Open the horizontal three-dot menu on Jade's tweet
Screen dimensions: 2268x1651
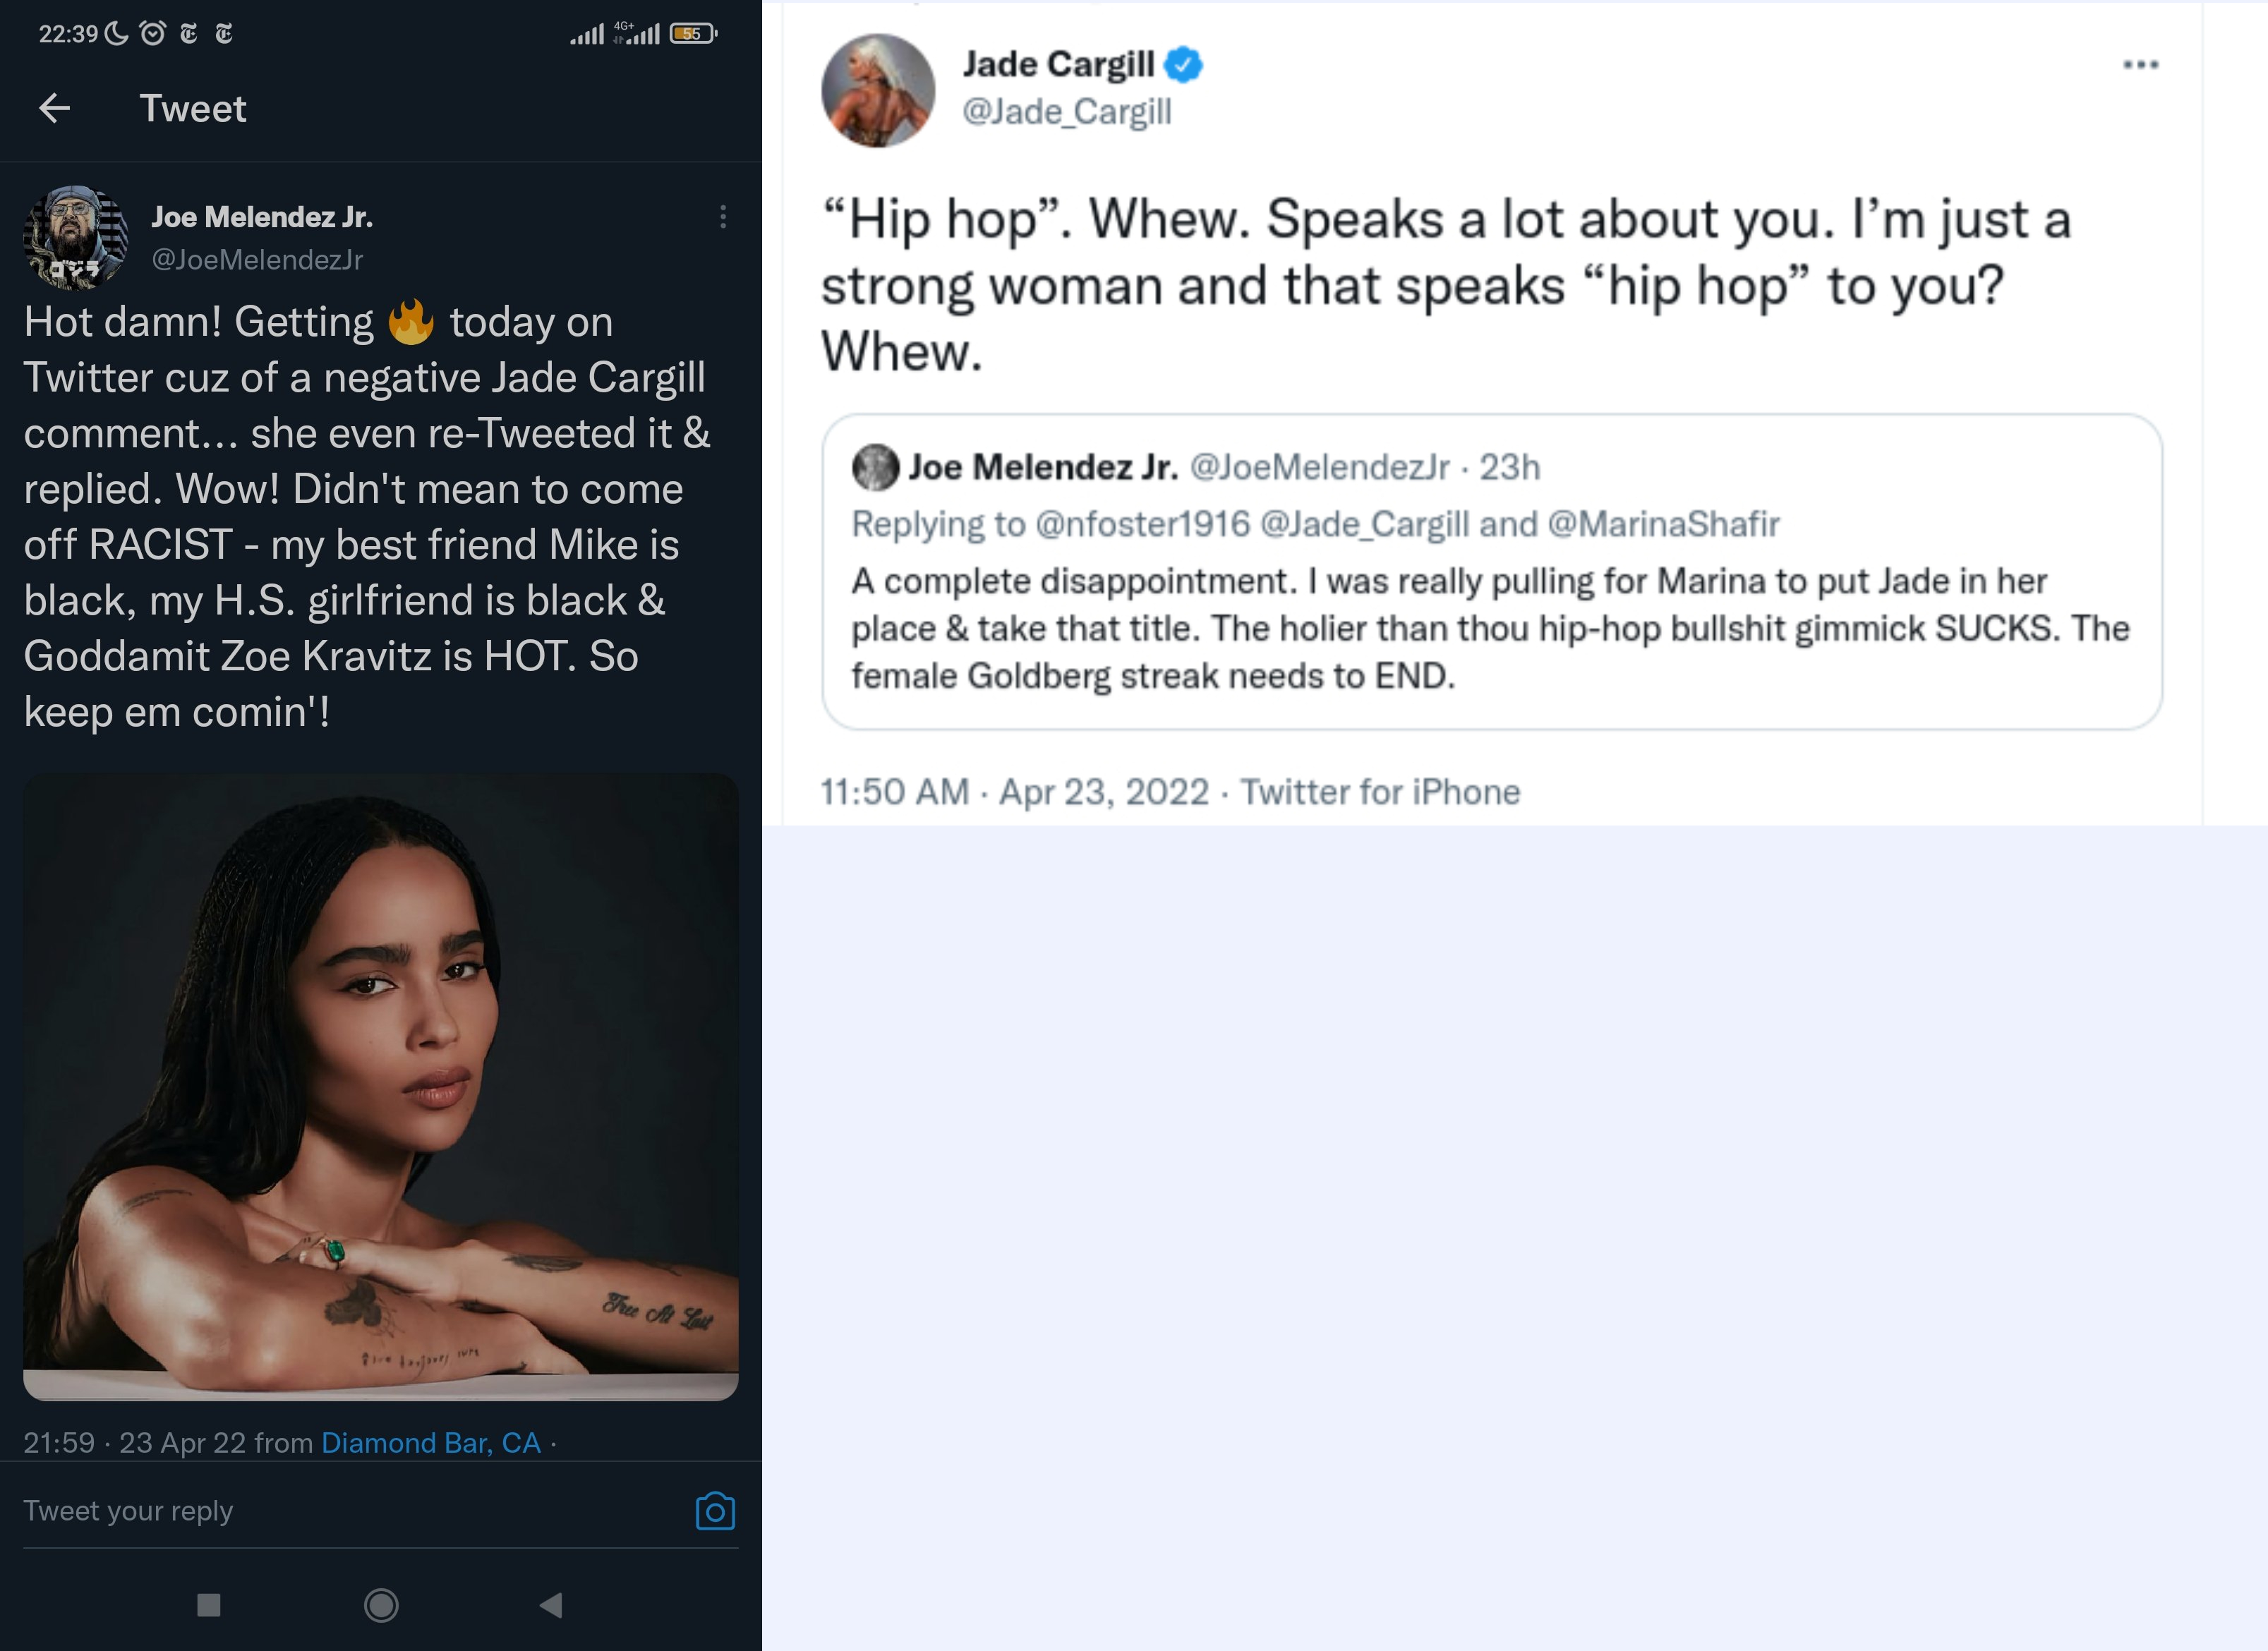2140,65
